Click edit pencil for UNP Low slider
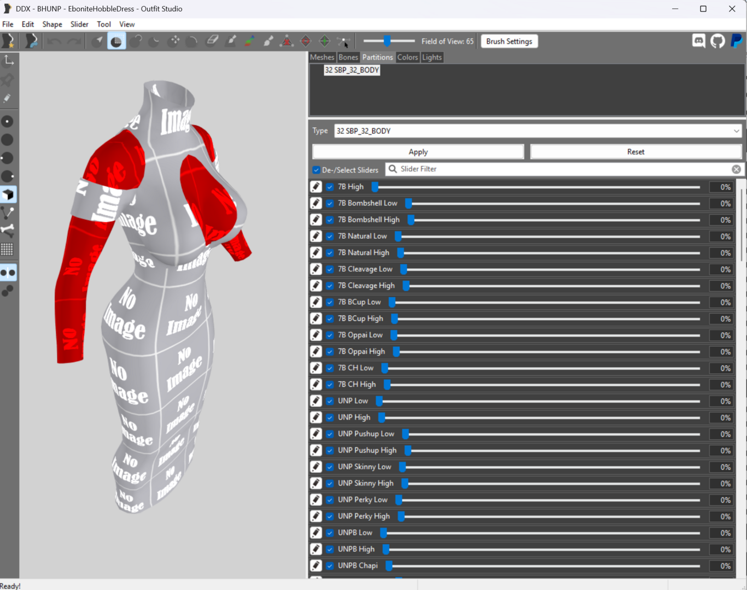The image size is (747, 590). (x=316, y=401)
